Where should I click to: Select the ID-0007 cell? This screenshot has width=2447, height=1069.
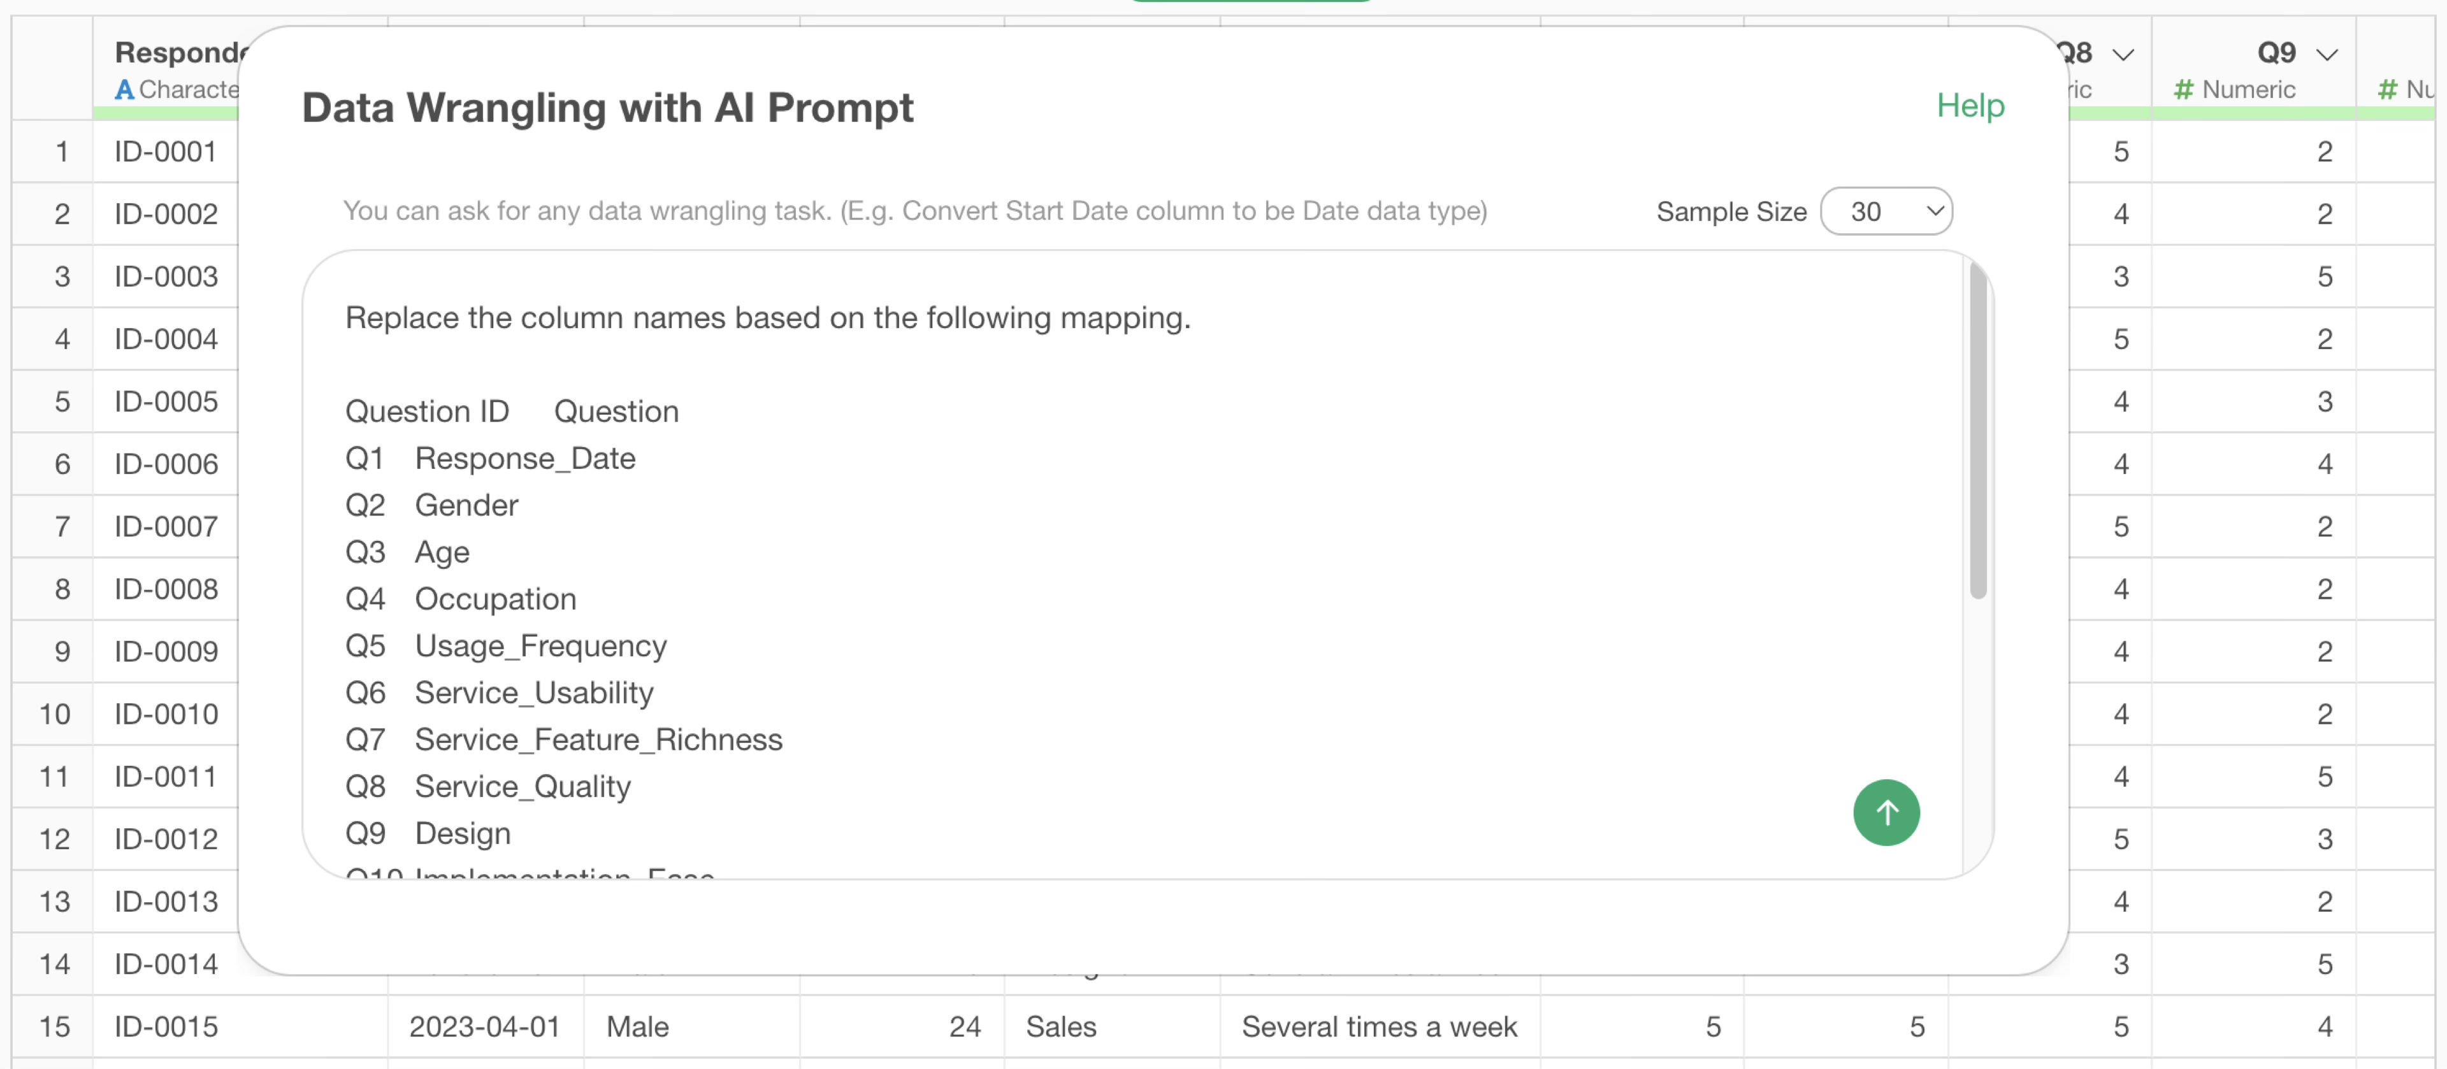pyautogui.click(x=166, y=527)
